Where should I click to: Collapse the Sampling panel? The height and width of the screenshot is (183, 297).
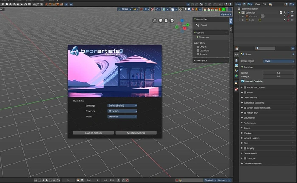coord(267,67)
